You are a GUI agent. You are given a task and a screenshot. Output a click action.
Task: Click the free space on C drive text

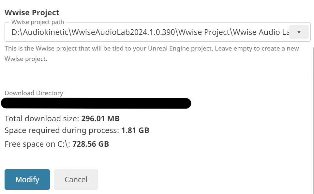[x=56, y=144]
